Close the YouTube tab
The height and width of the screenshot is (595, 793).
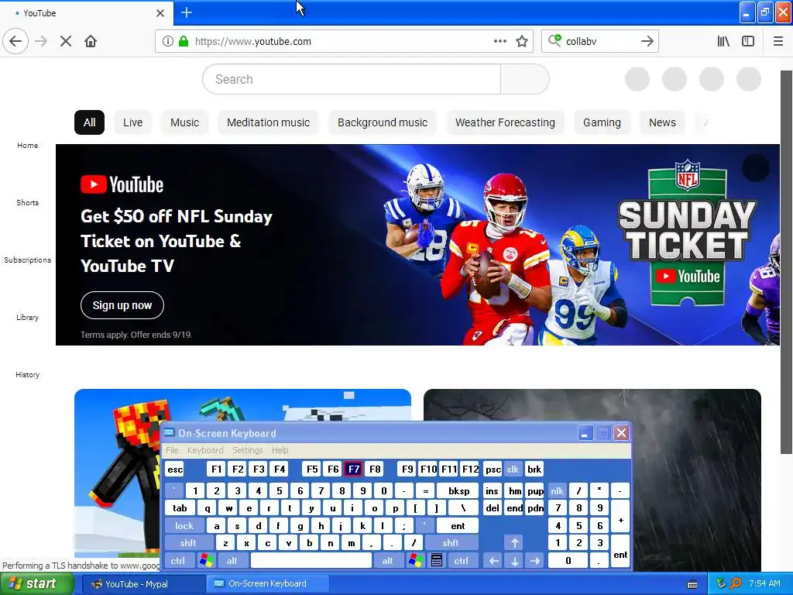click(160, 13)
